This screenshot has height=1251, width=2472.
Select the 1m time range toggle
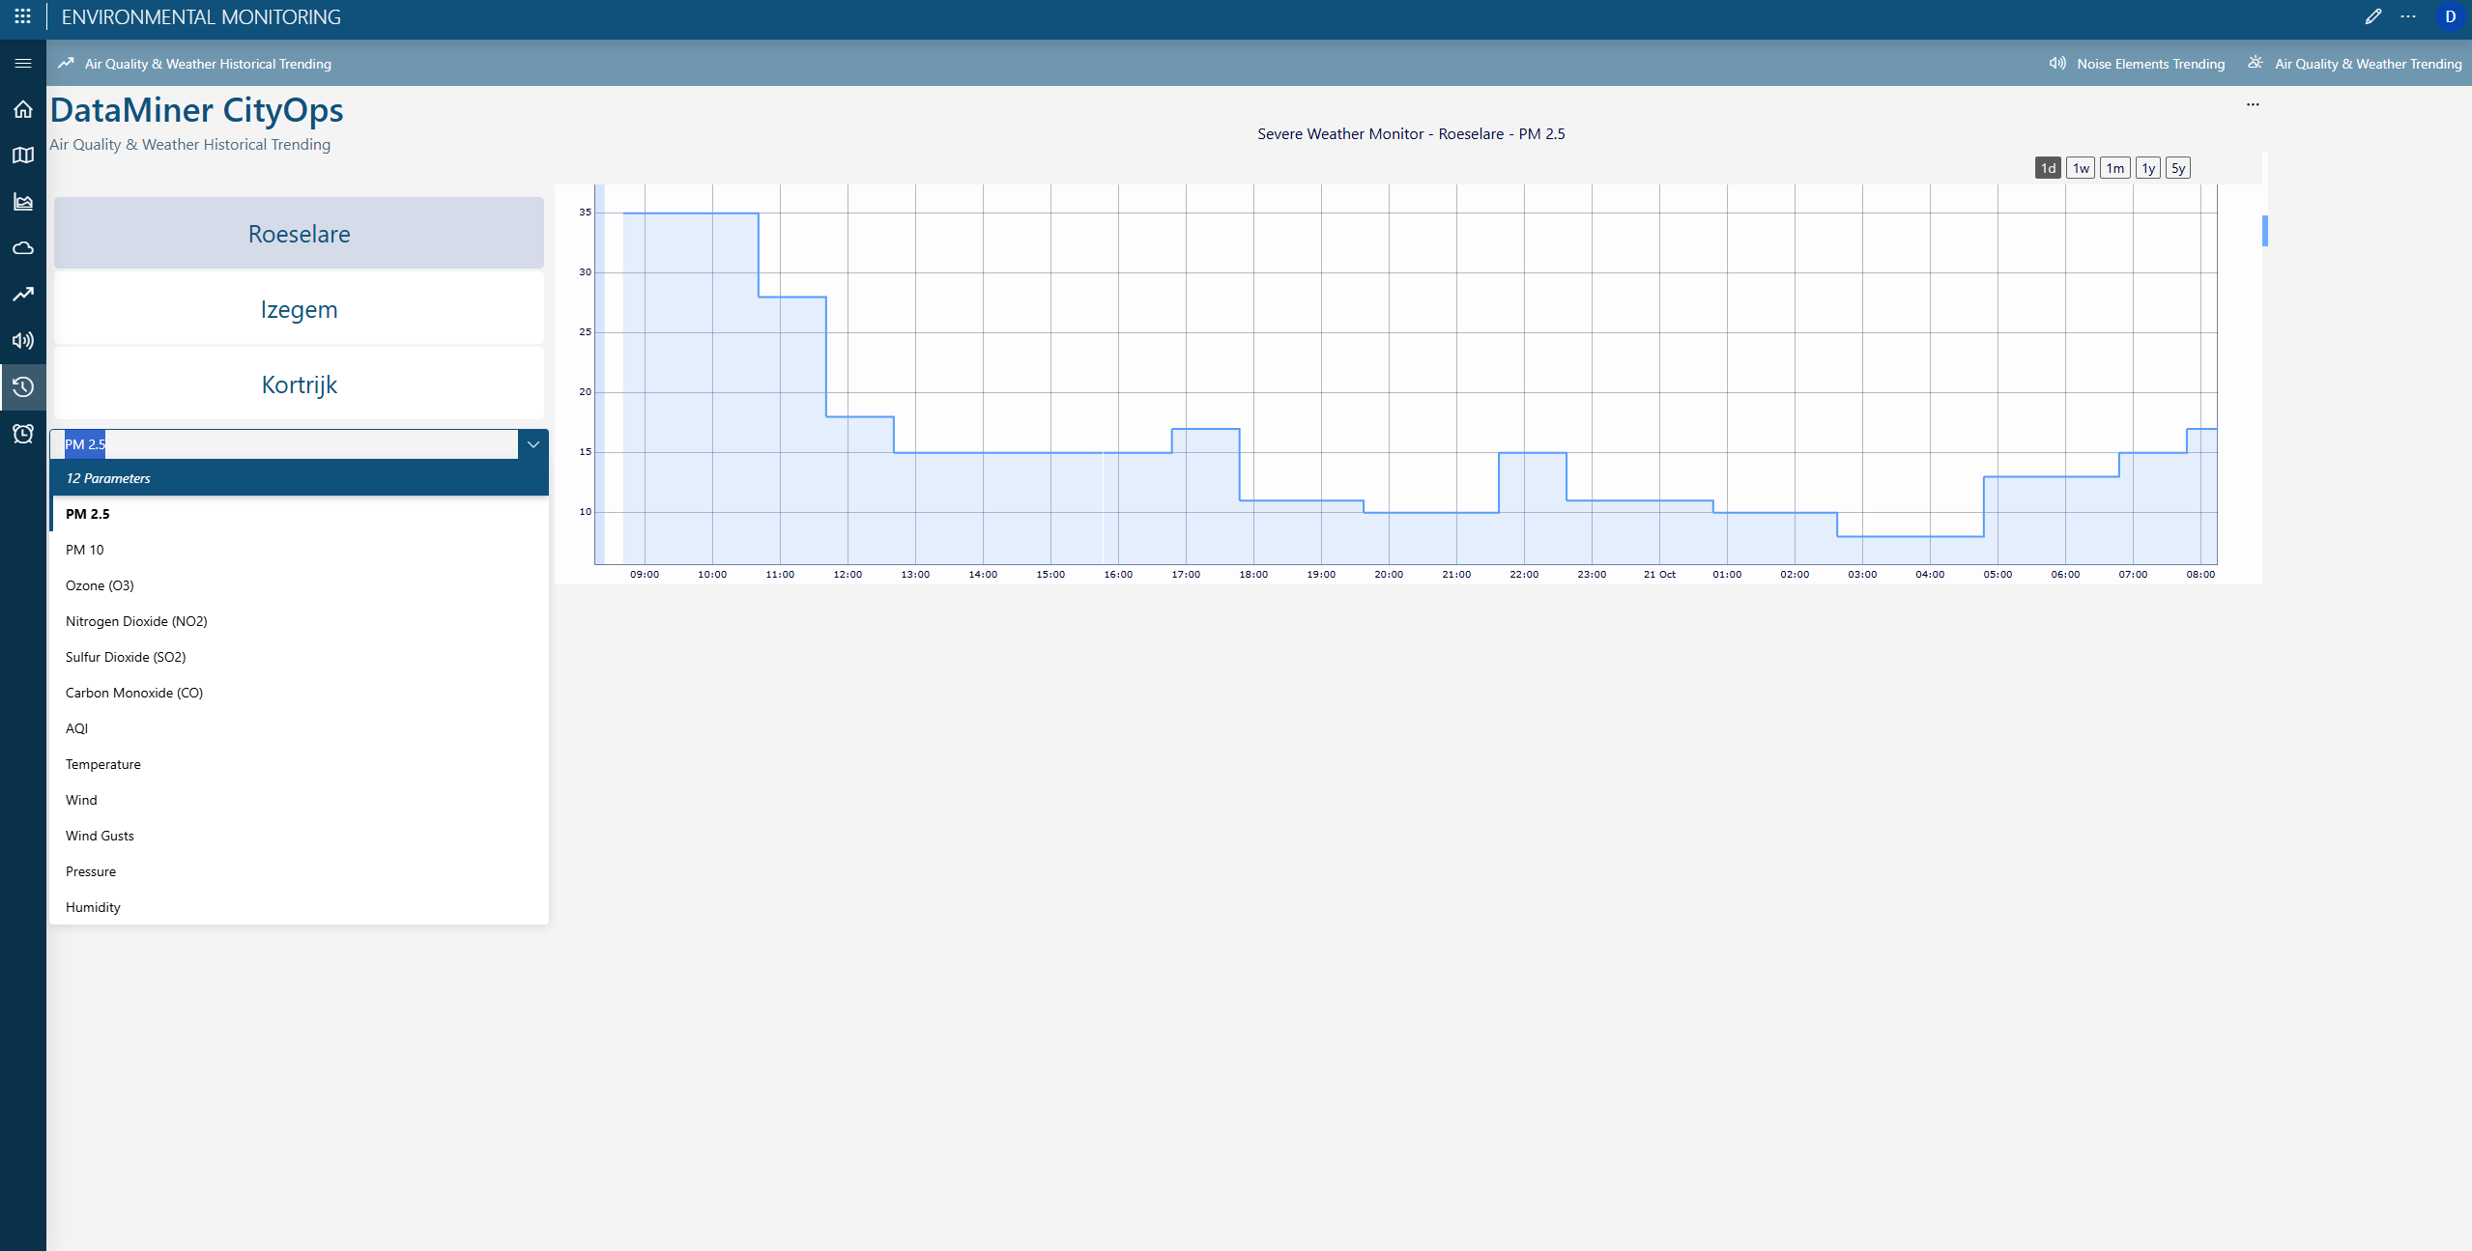pyautogui.click(x=2114, y=168)
